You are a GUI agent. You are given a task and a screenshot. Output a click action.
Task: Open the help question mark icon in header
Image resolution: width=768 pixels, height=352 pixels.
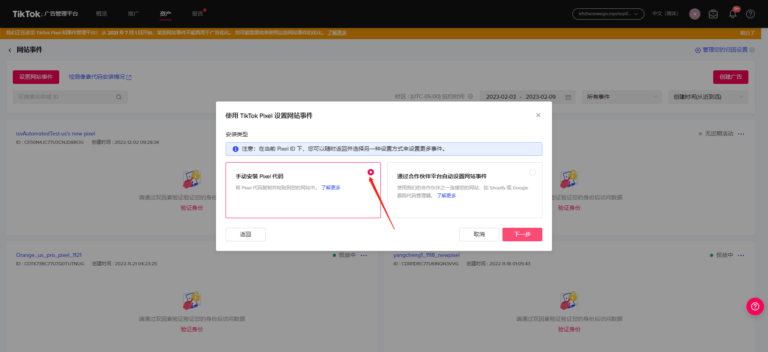tap(750, 14)
